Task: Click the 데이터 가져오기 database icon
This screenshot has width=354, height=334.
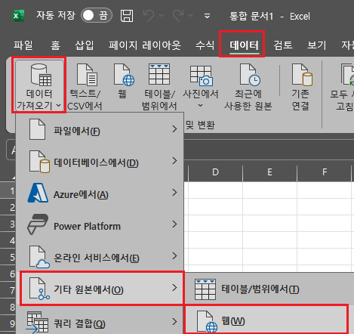Action: [41, 75]
